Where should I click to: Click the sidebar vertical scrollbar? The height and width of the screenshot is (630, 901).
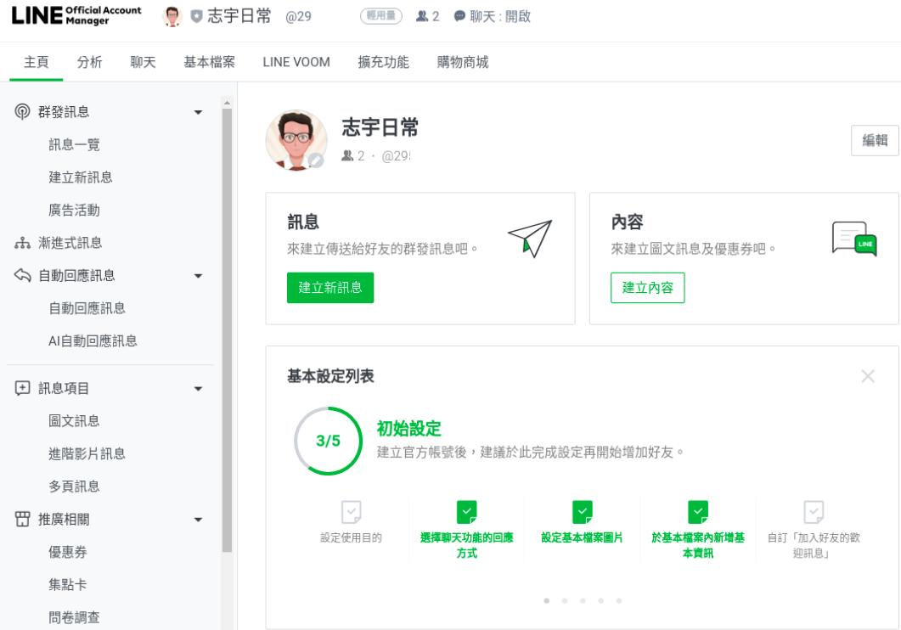tap(227, 330)
